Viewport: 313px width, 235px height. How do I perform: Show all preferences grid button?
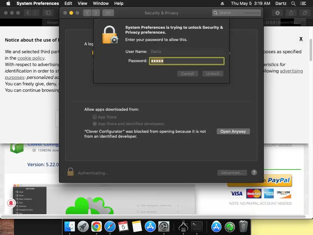108,13
